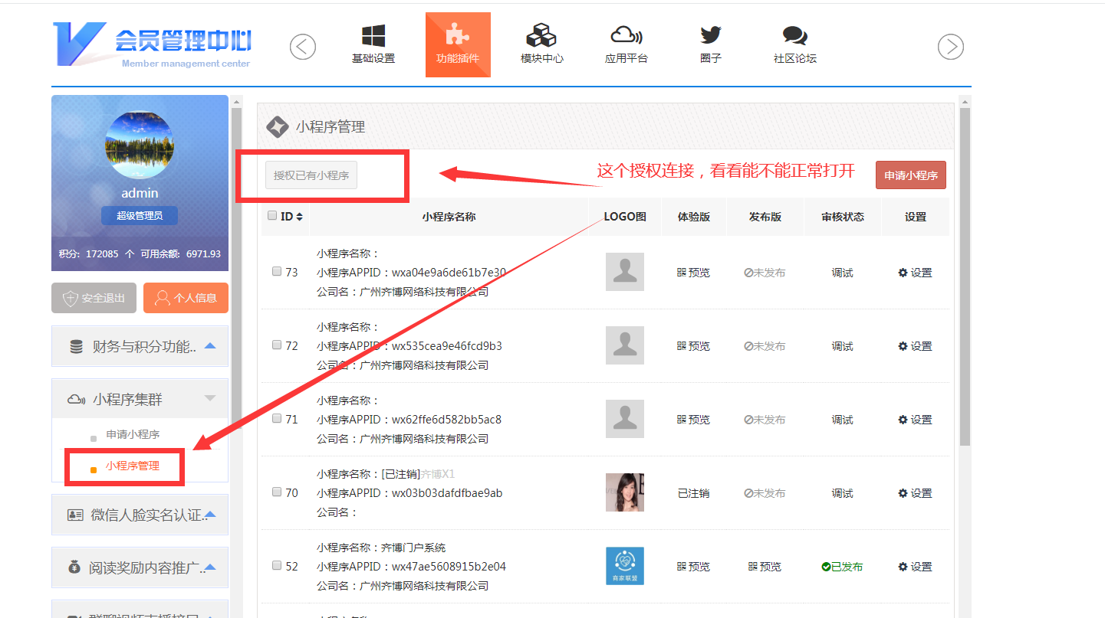
Task: Open the 应用平台 cloud icon
Action: tap(626, 37)
